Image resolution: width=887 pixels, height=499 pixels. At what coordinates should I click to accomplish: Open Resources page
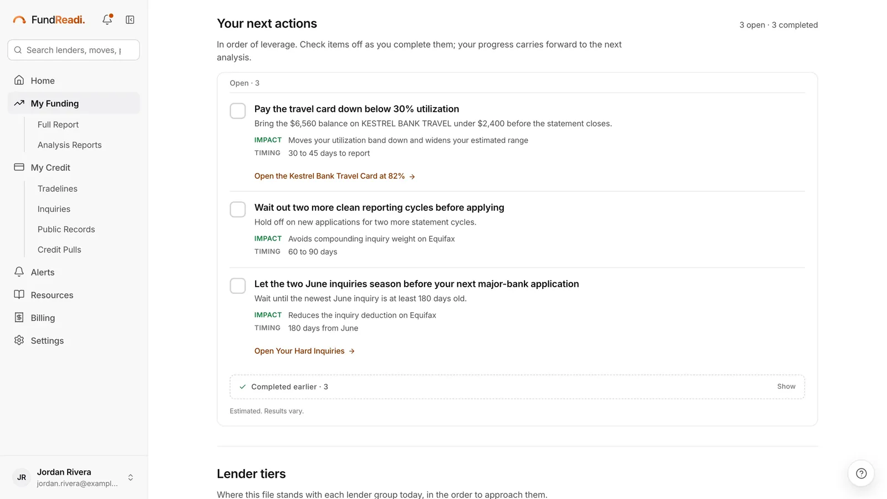point(74,295)
